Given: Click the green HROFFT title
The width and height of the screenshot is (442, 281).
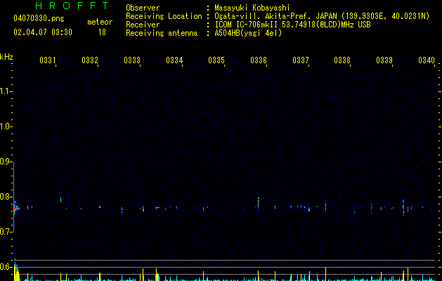Looking at the screenshot, I should (x=72, y=6).
